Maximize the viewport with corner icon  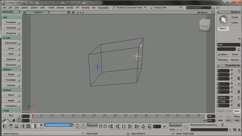tap(213, 12)
